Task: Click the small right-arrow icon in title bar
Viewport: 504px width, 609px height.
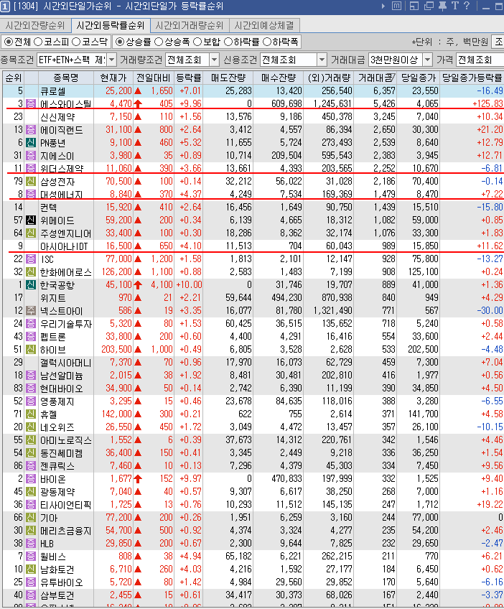Action: point(383,6)
